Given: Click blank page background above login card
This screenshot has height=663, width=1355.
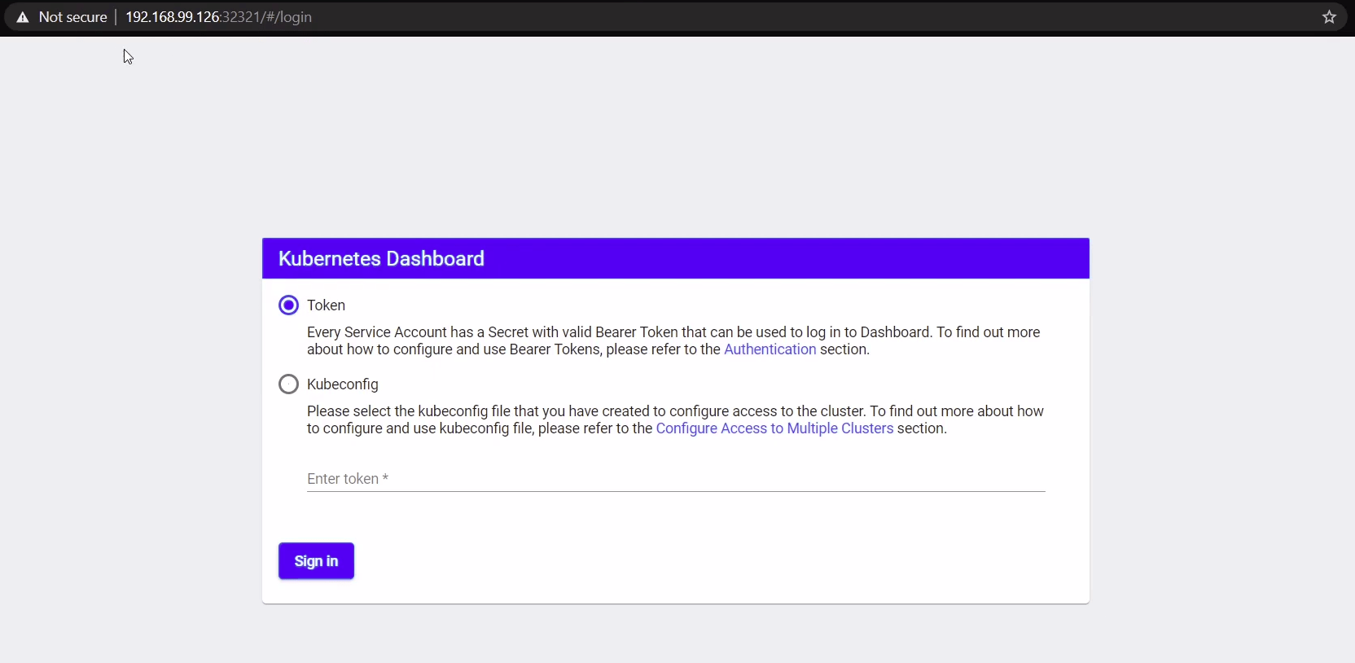Looking at the screenshot, I should (x=676, y=138).
